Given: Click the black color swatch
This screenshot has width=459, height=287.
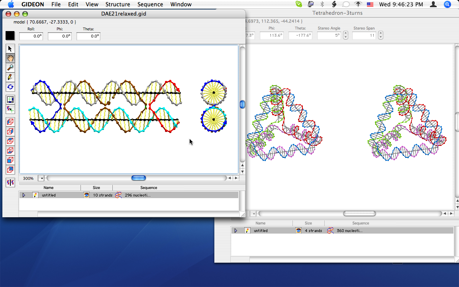Looking at the screenshot, I should click(10, 36).
